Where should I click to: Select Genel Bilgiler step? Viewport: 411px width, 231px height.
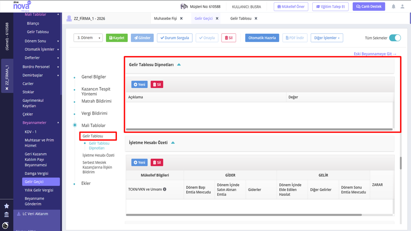(x=94, y=77)
